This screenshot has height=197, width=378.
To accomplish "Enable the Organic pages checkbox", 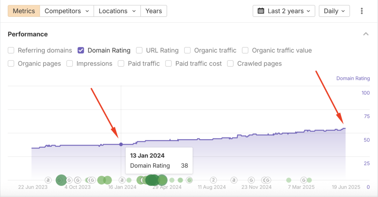I will point(11,63).
